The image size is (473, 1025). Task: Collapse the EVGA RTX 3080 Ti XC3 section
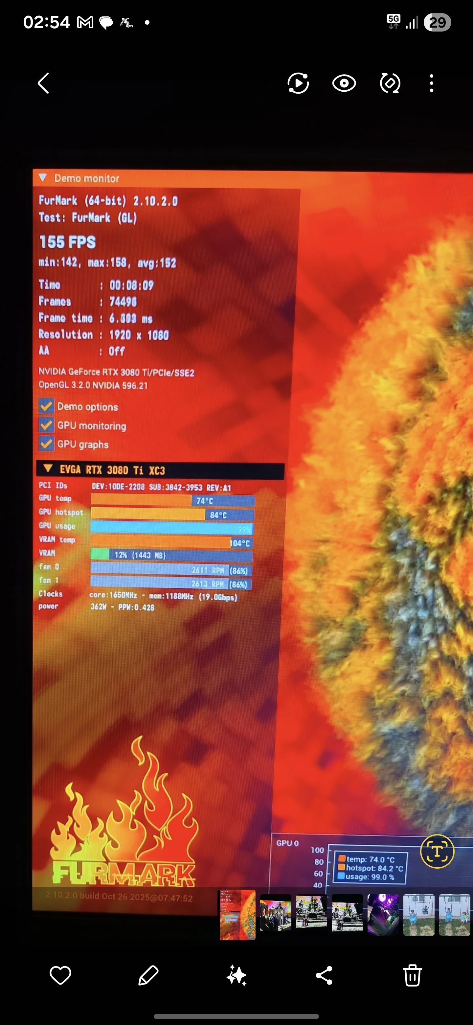[48, 468]
